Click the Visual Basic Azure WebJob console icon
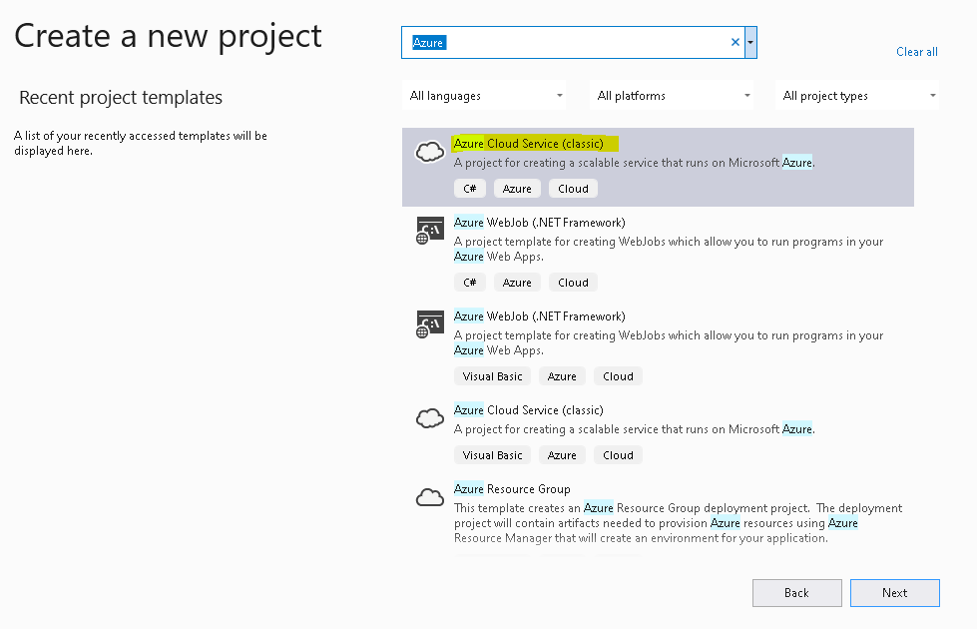This screenshot has width=977, height=629. [x=430, y=324]
